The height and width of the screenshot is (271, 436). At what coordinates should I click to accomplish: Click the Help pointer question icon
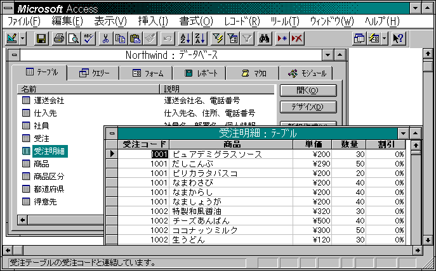click(x=399, y=39)
